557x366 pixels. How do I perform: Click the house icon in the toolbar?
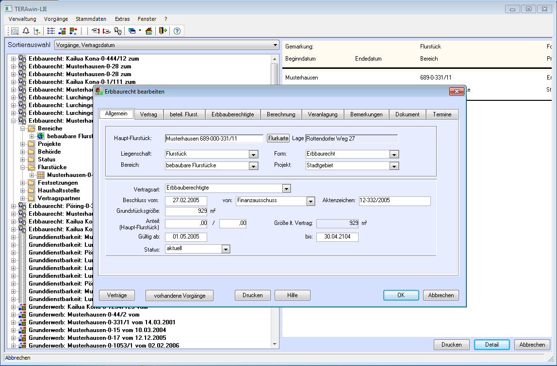coord(149,31)
